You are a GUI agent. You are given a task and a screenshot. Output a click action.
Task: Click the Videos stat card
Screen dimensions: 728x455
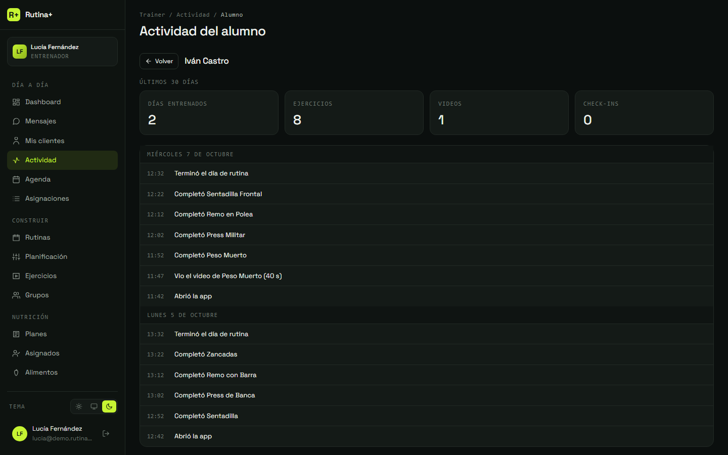click(x=499, y=113)
